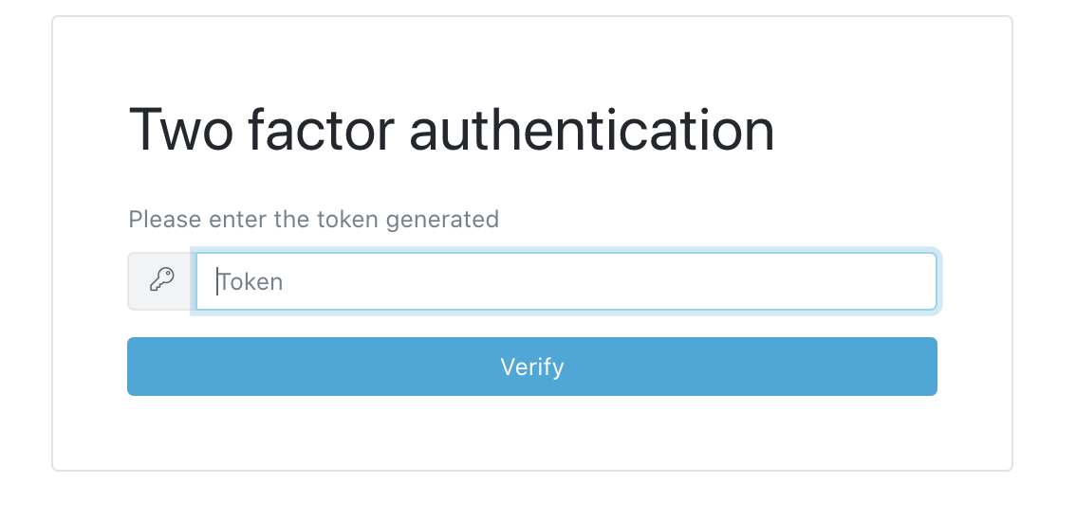This screenshot has height=519, width=1076.
Task: Click the 'Two factor authentication' heading
Action: point(451,131)
